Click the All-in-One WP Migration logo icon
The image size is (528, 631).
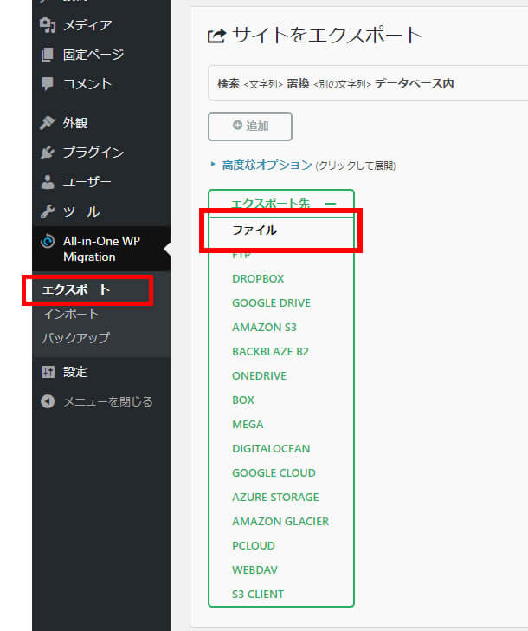tap(48, 242)
